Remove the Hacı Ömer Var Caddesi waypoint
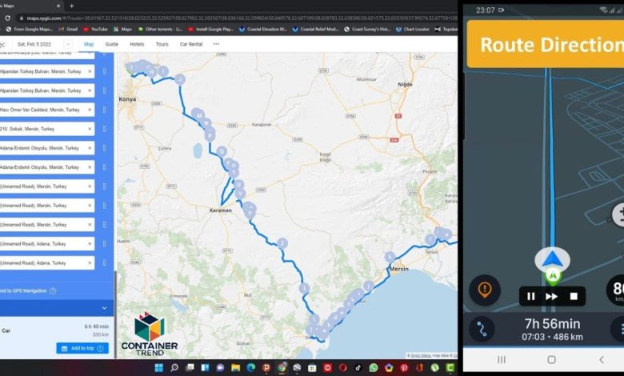624x376 pixels. pos(90,110)
